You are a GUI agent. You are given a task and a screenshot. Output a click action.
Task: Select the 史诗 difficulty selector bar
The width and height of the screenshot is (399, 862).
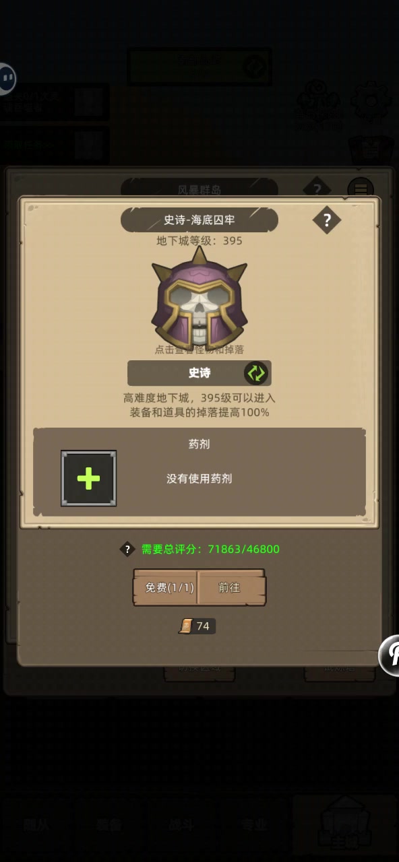tap(199, 373)
